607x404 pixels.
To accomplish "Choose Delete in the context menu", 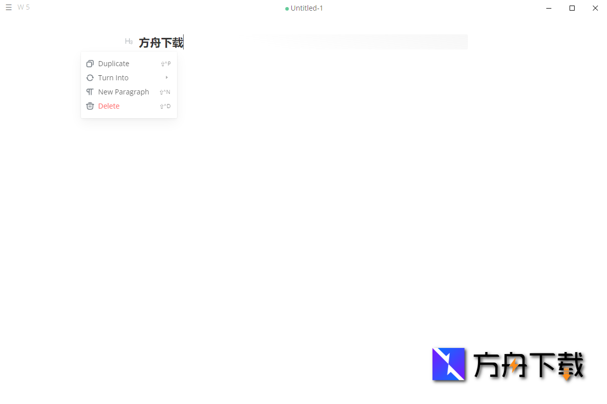I will click(x=109, y=106).
